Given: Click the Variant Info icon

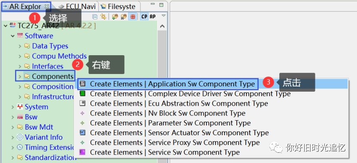Looking at the screenshot, I should (x=20, y=137).
